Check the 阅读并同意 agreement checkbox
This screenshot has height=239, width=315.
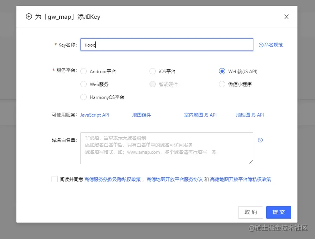tap(55, 179)
